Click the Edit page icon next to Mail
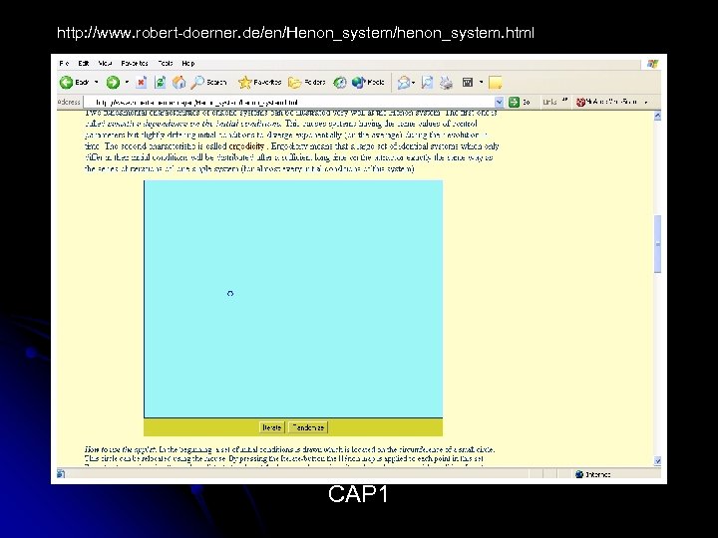Viewport: 718px width, 538px height. coord(427,83)
